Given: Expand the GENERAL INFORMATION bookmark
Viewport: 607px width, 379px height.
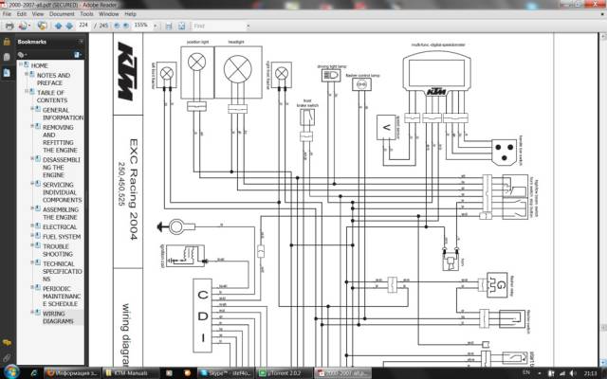Looking at the screenshot, I should click(33, 110).
